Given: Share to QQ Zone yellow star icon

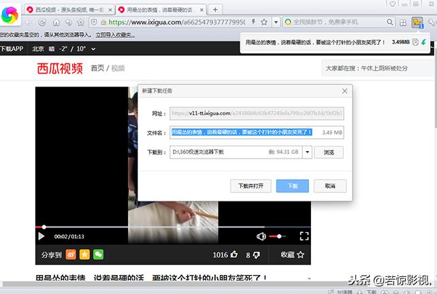Looking at the screenshot, I should 84,255.
